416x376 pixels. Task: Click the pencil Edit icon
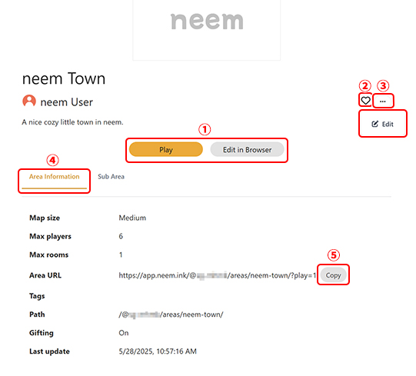tap(374, 124)
